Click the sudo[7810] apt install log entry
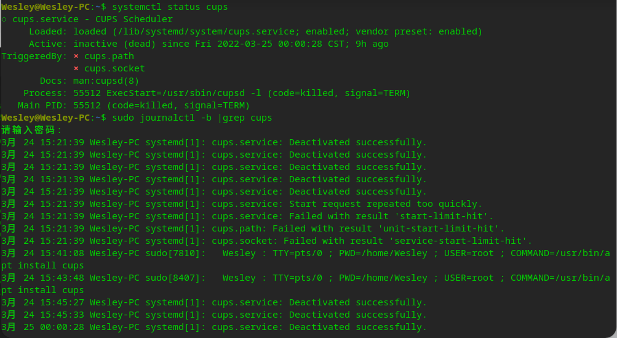Image resolution: width=617 pixels, height=338 pixels. tap(308, 253)
